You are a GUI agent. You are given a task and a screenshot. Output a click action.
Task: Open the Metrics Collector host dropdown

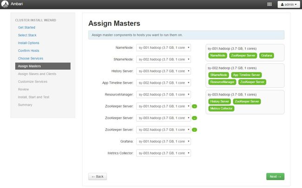coord(164,153)
